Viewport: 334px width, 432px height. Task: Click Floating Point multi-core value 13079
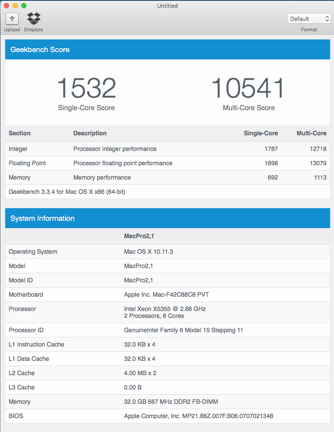point(318,164)
